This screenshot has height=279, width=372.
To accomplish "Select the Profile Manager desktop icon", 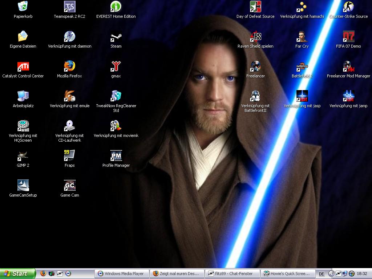I will coord(116,156).
